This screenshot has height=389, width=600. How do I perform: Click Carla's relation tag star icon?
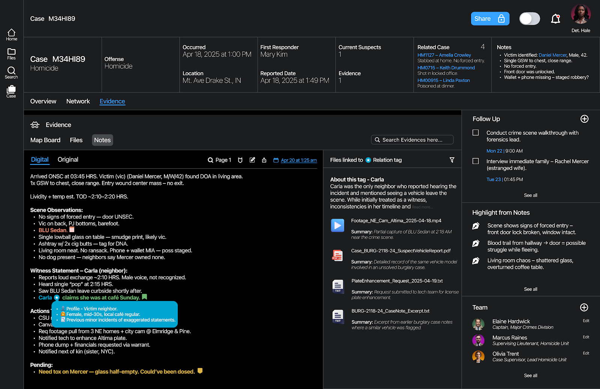tap(57, 298)
